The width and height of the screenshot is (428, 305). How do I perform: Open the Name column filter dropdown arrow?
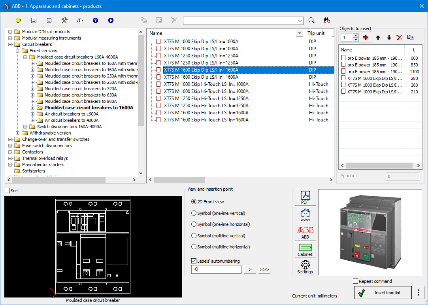click(300, 33)
